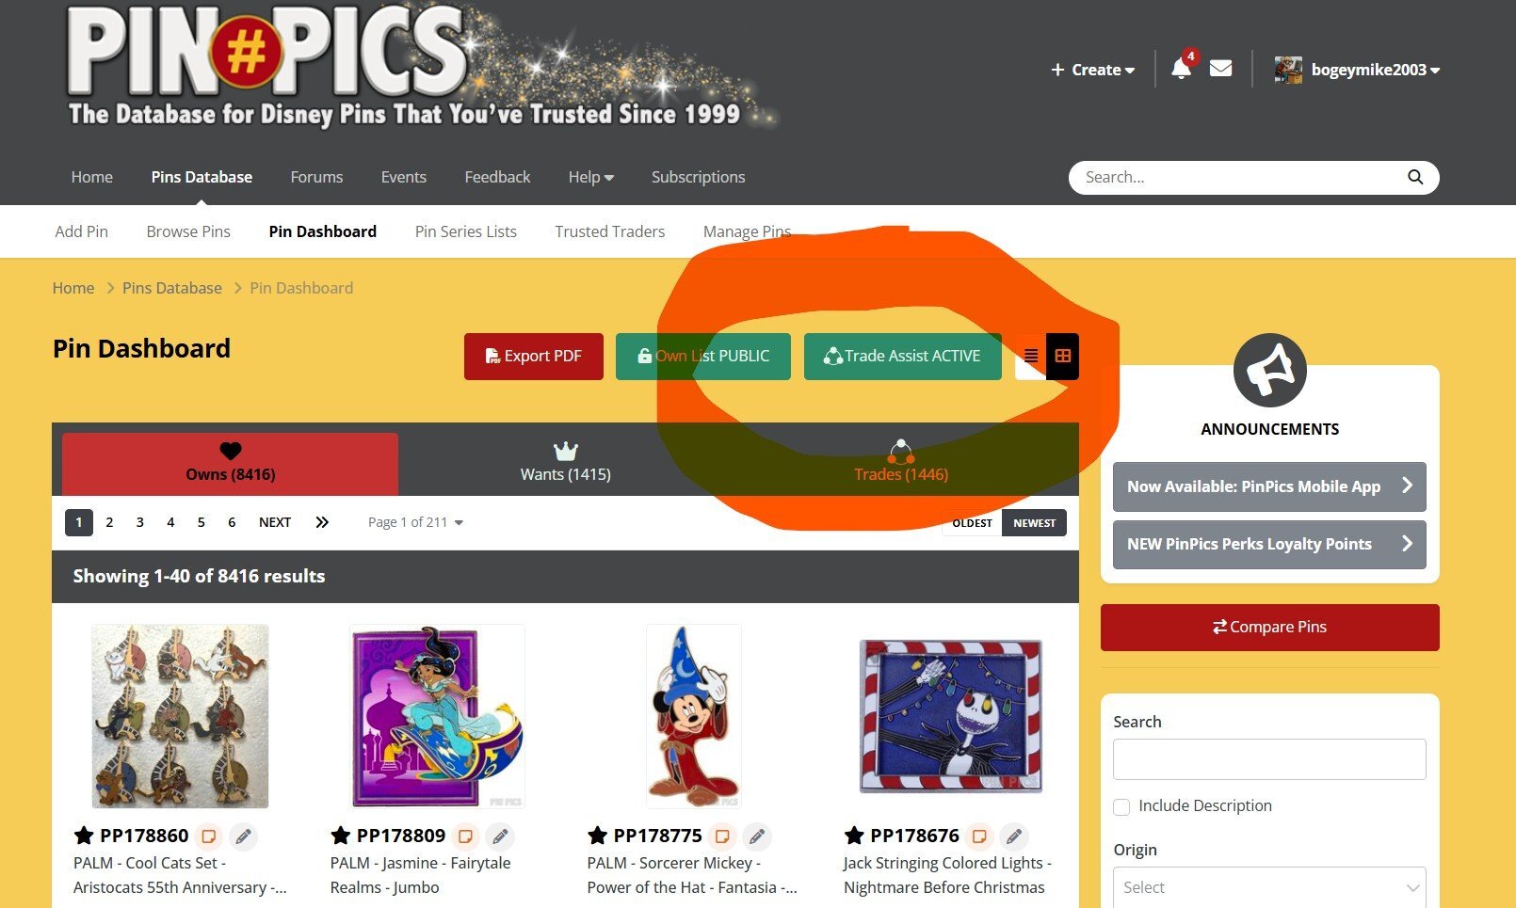Screen dimensions: 1516x908
Task: Expand the Origin select dropdown
Action: (1269, 887)
